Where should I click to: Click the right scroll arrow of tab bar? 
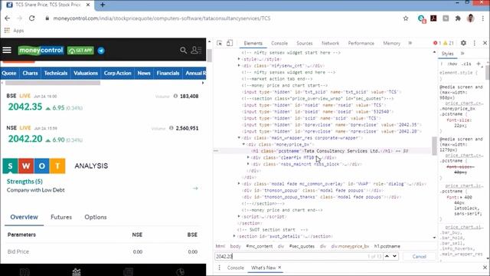(x=203, y=83)
